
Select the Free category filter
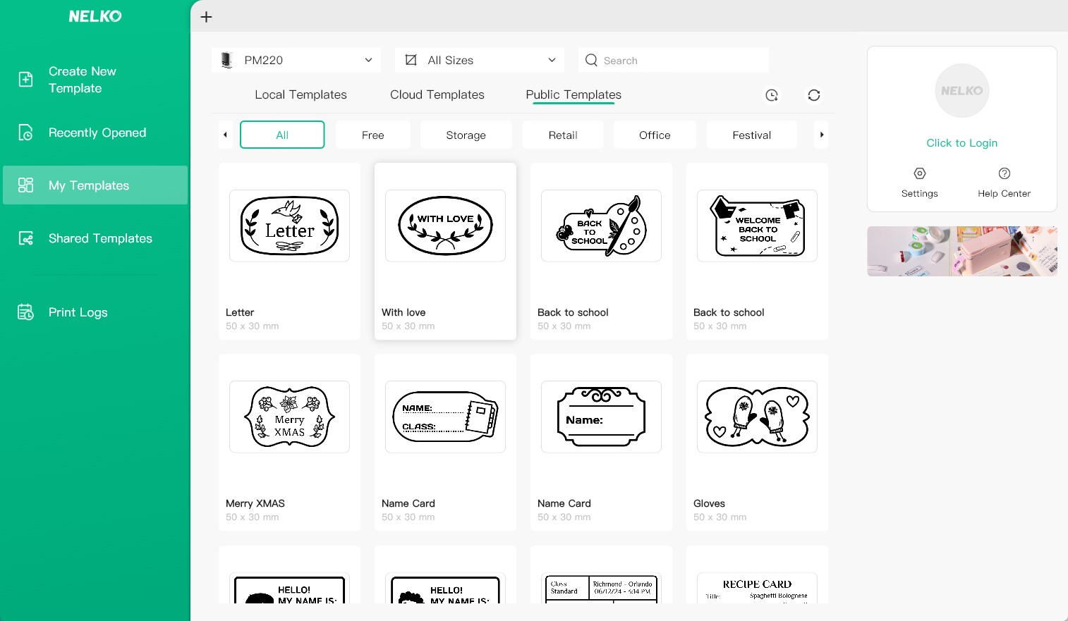point(373,135)
